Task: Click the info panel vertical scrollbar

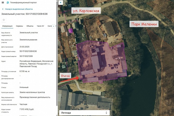Action: coord(57,64)
